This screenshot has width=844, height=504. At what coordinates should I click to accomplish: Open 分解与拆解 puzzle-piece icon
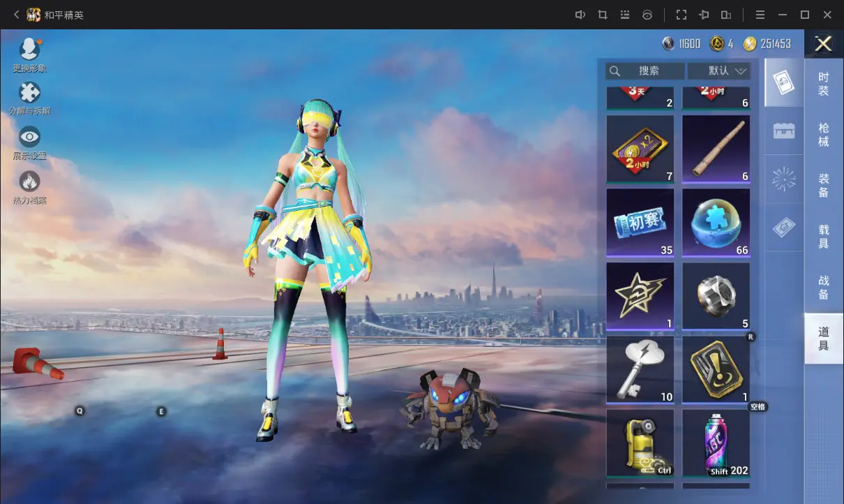(x=29, y=98)
